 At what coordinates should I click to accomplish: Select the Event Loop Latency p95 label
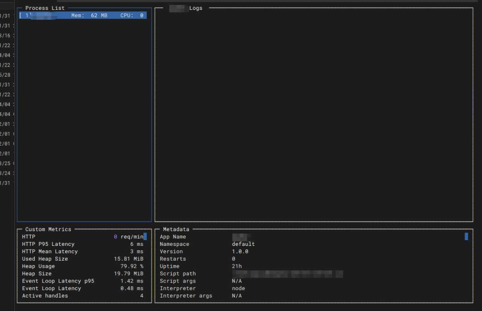pos(58,281)
